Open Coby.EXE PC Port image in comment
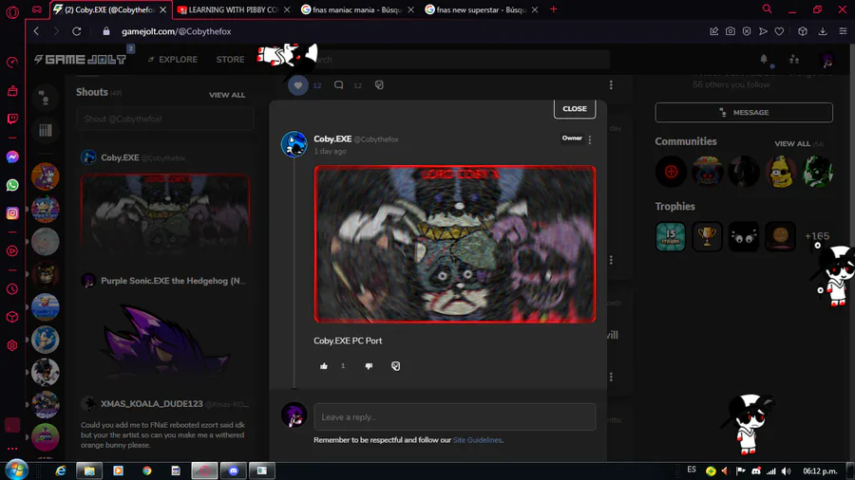 [x=455, y=244]
